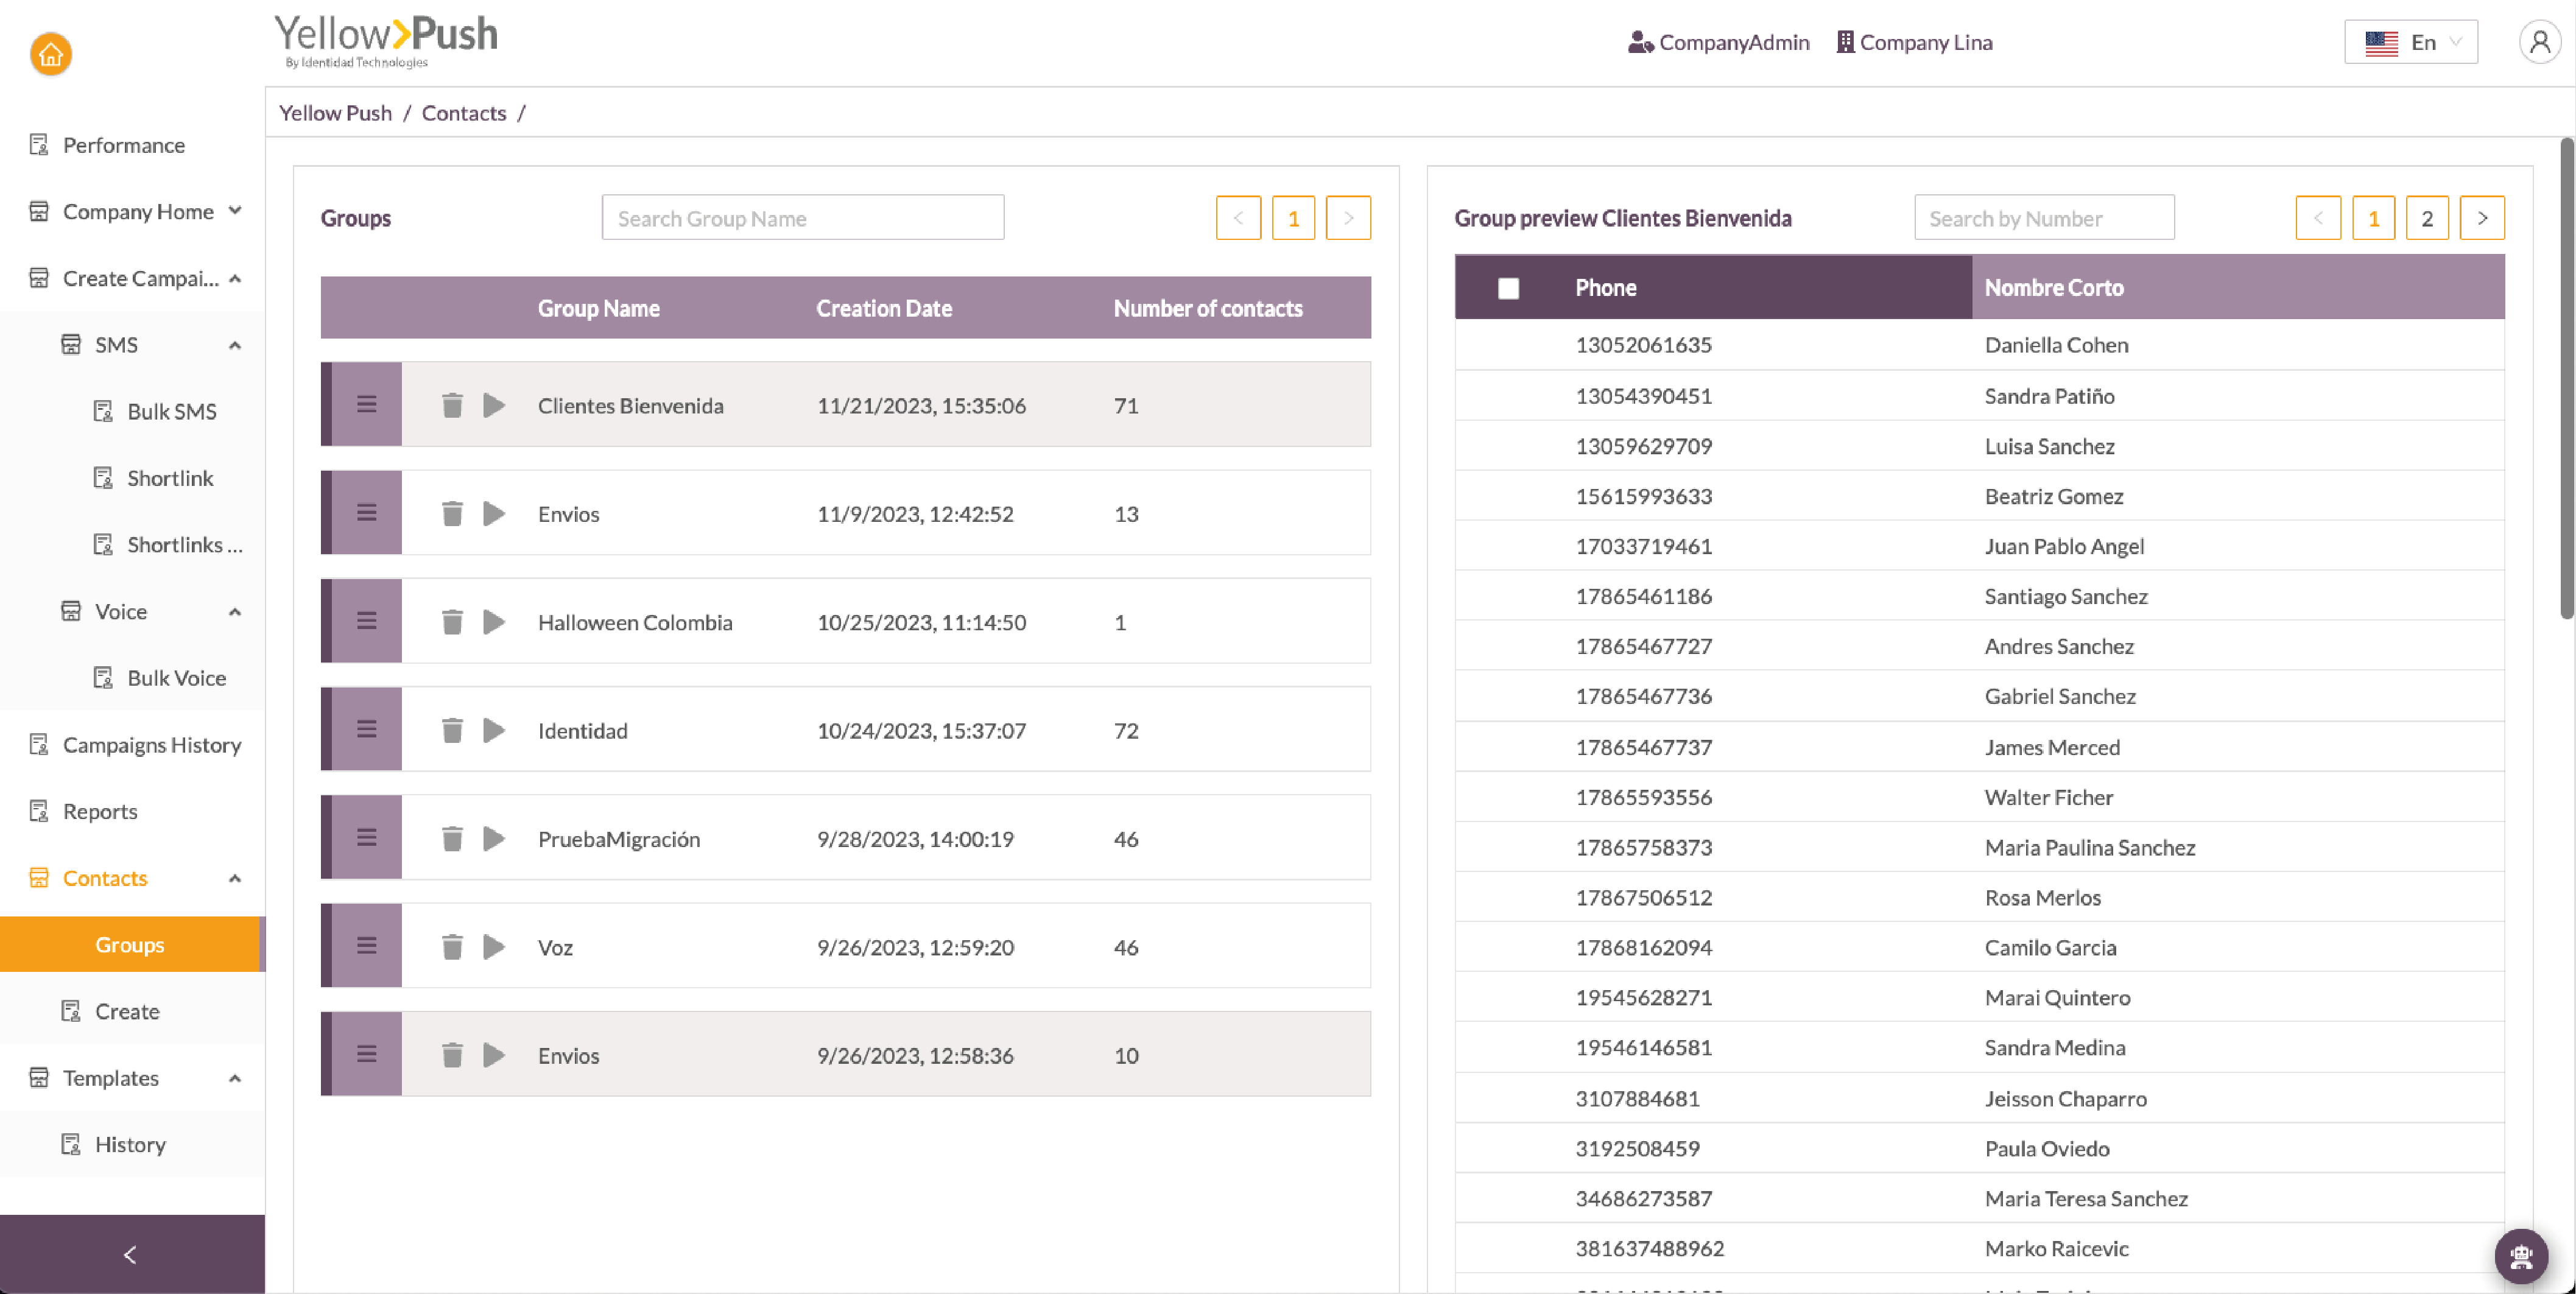Viewport: 2576px width, 1294px height.
Task: Delete the Clientes Bienvenida group via trash icon
Action: [452, 405]
